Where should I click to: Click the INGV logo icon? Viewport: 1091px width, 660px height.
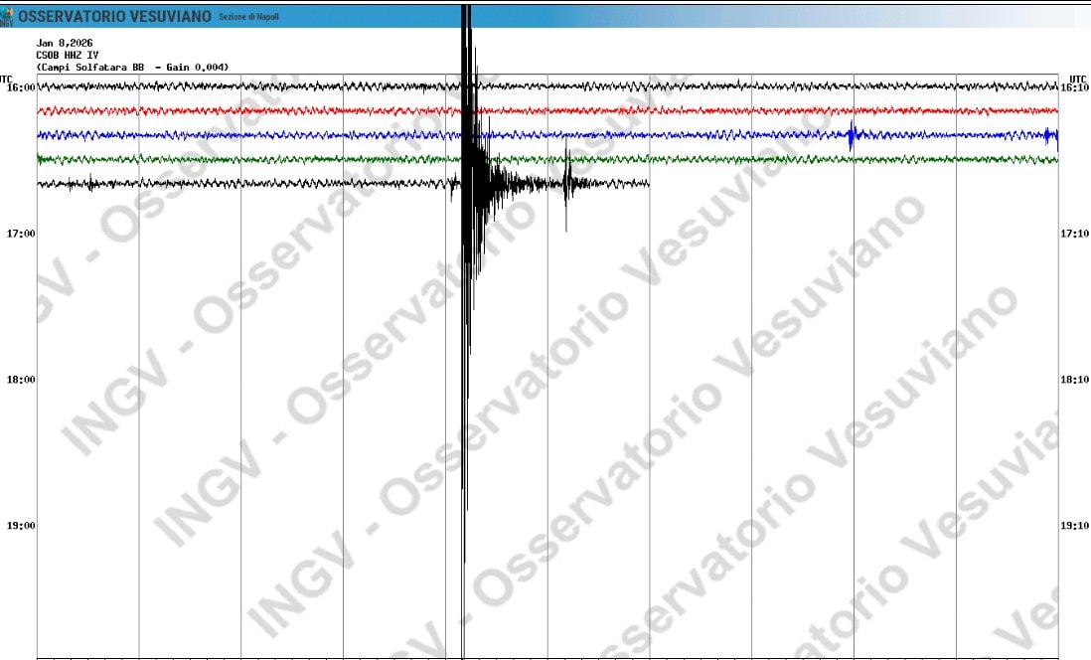click(x=10, y=14)
